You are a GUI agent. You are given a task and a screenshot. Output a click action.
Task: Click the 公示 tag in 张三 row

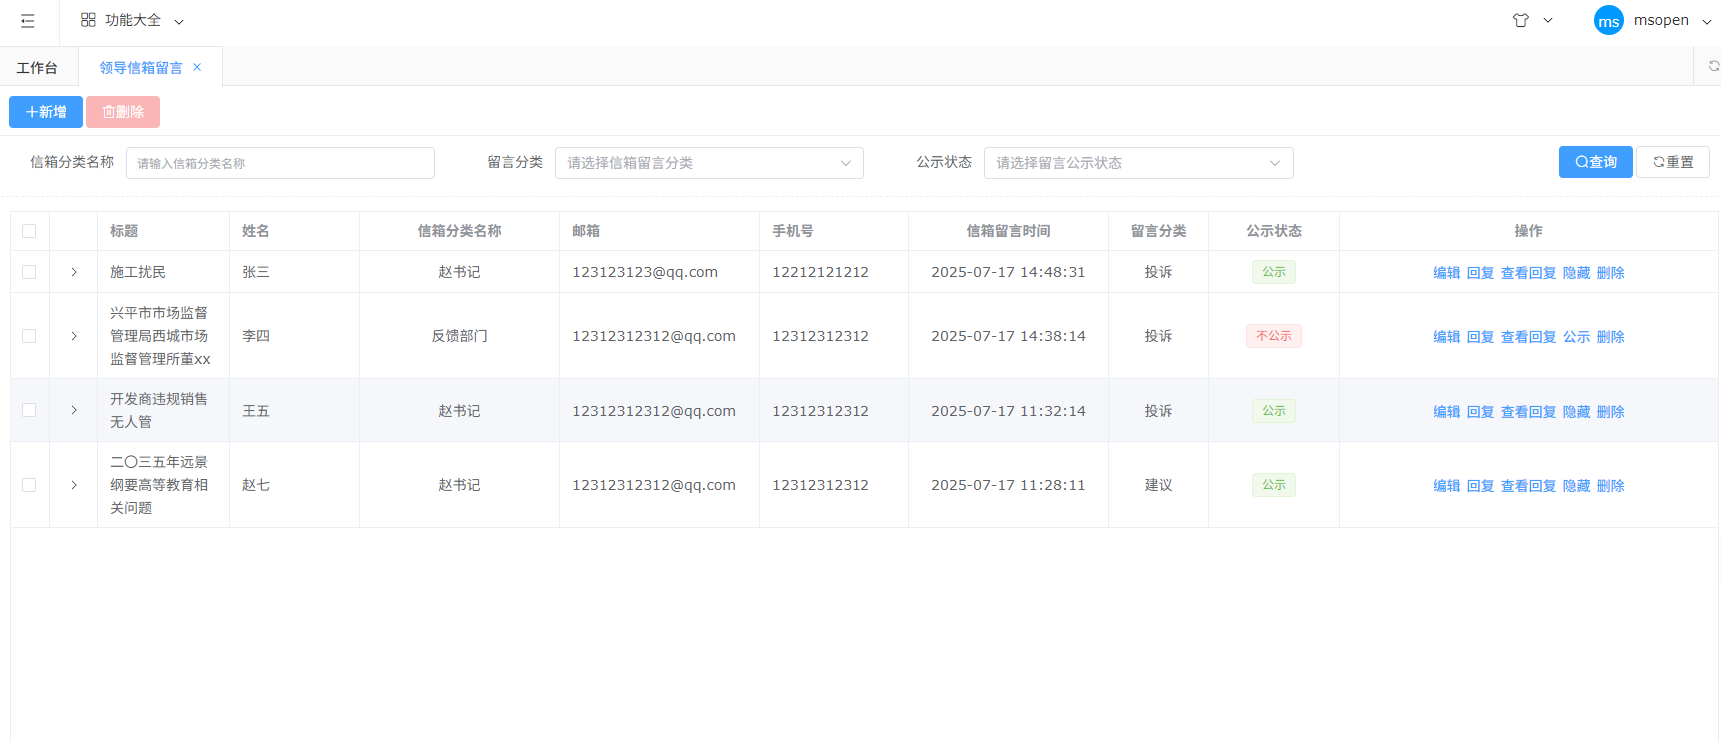pyautogui.click(x=1274, y=272)
